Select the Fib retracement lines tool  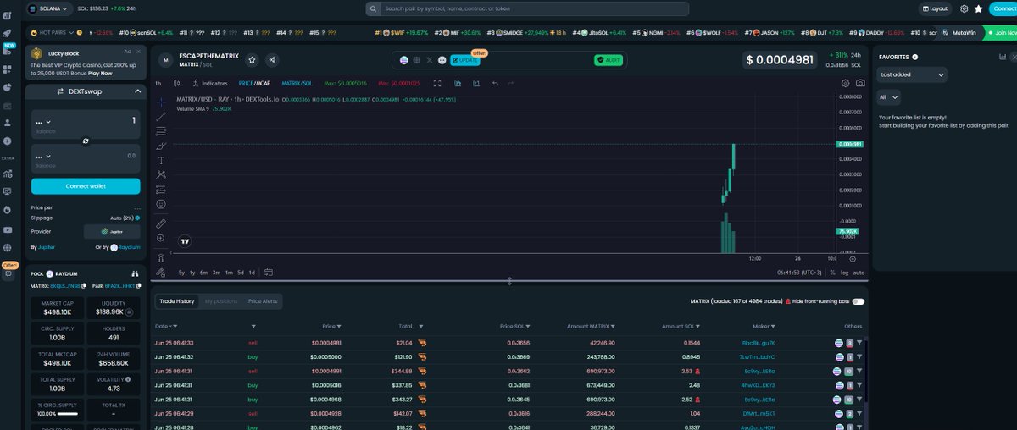[x=161, y=130]
